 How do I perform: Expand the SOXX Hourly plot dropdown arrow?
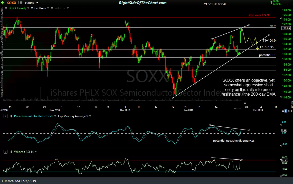coord(28,8)
